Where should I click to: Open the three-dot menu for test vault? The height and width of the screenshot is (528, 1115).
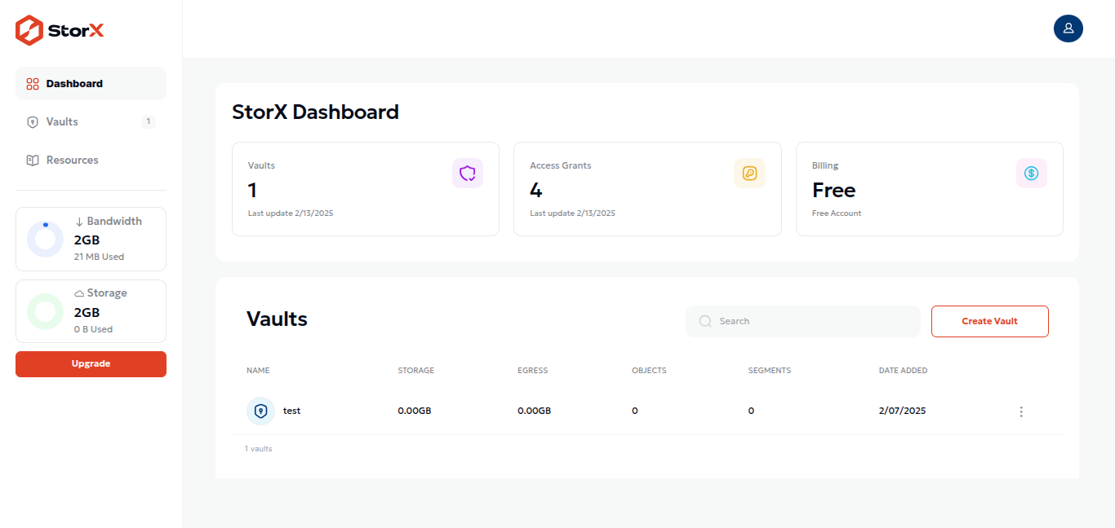[1020, 411]
